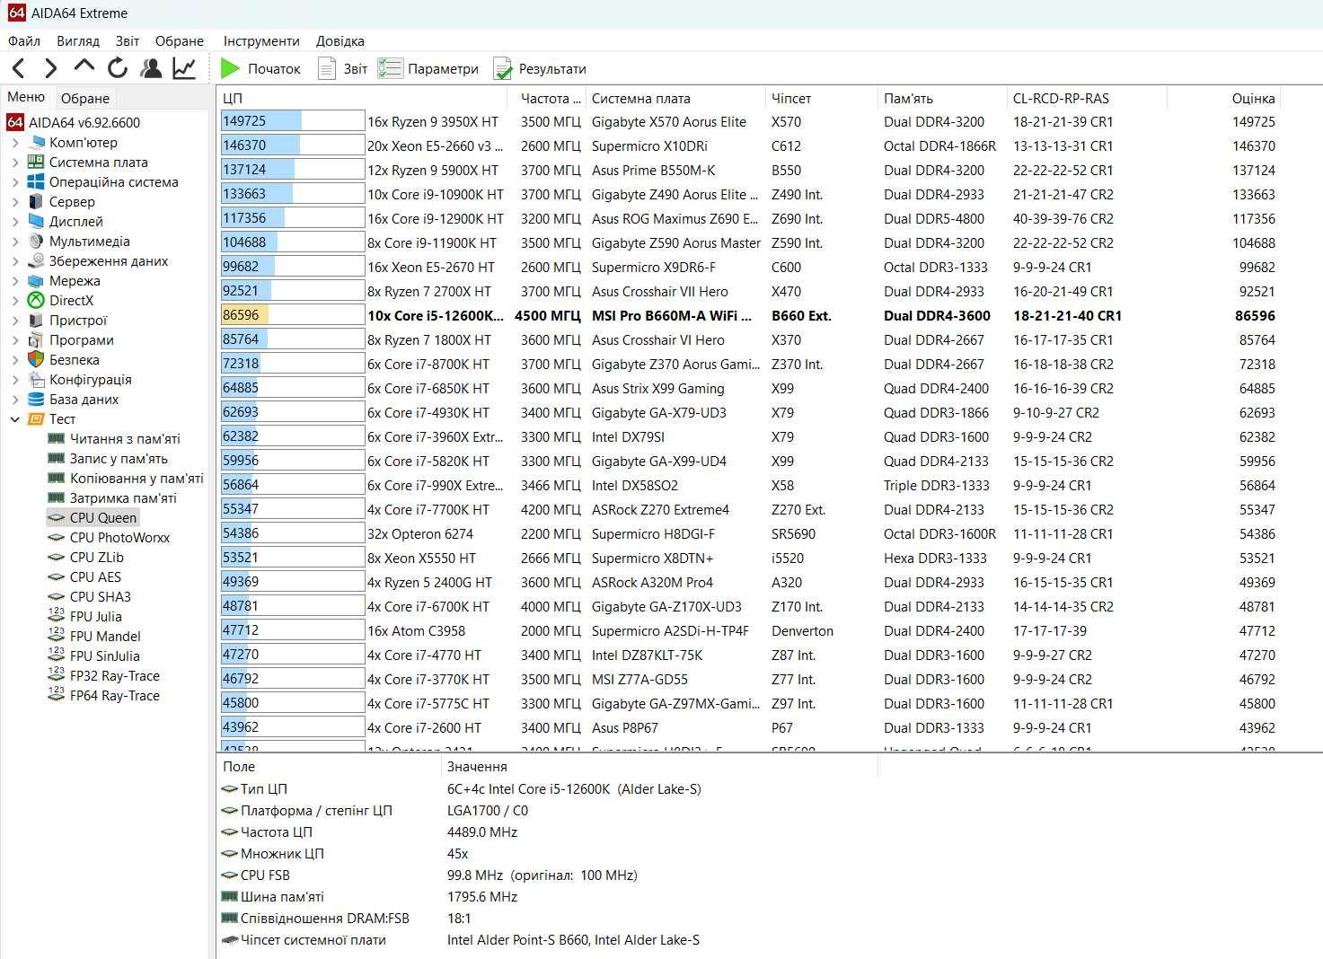Sort by the ЦП column header
The height and width of the screenshot is (959, 1323).
tap(363, 98)
